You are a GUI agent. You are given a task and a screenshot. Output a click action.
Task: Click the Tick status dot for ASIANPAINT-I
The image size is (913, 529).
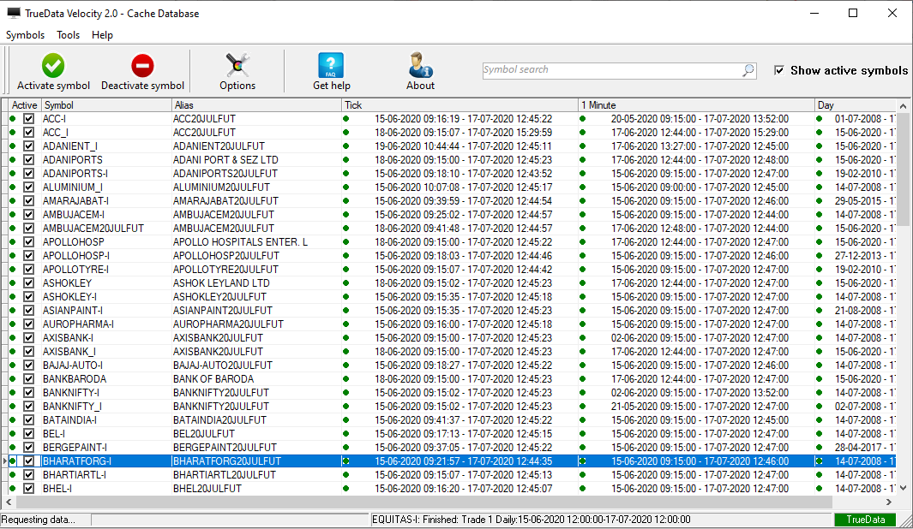point(345,311)
